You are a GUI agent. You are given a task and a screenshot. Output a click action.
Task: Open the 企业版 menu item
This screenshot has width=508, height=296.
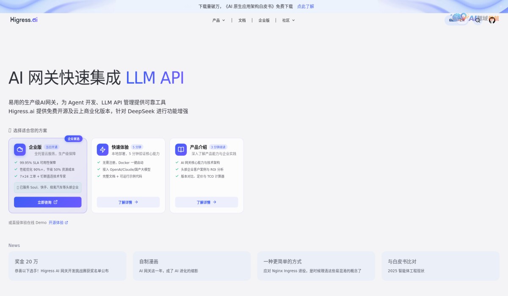click(x=264, y=20)
